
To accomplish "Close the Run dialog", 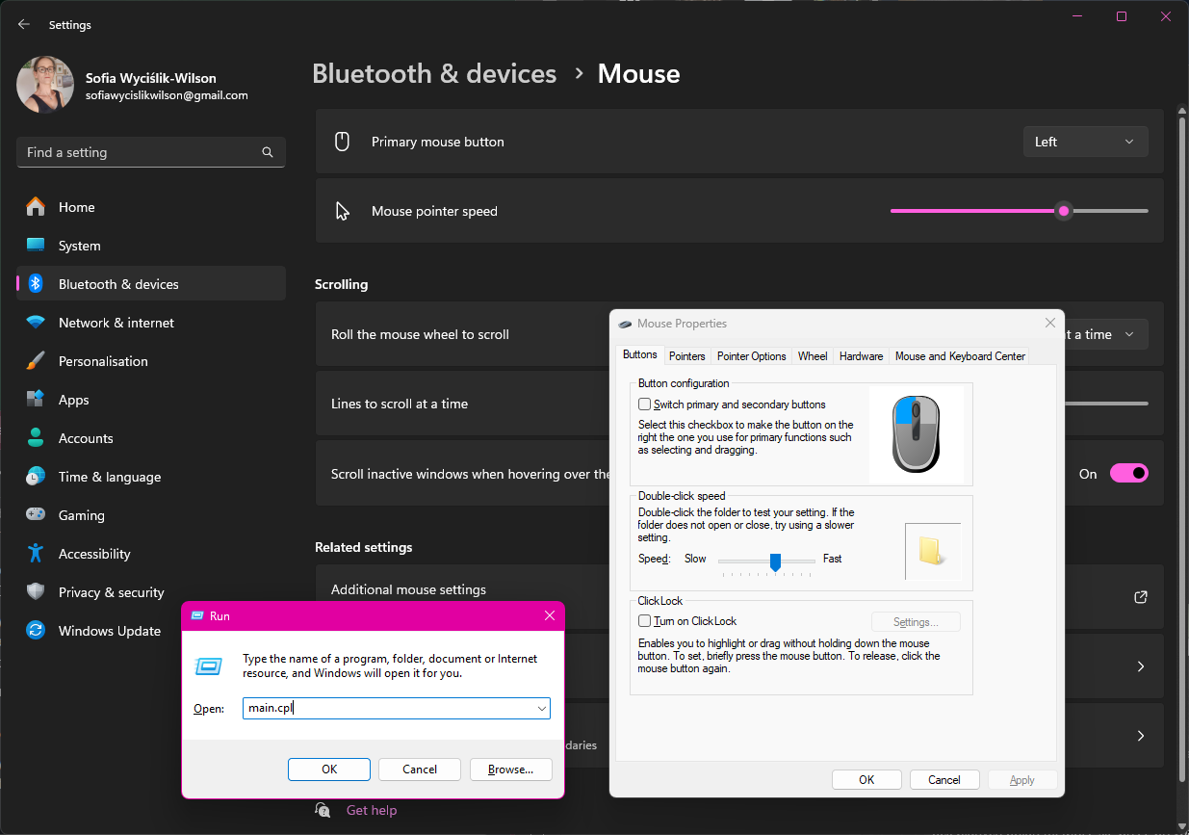I will [x=549, y=615].
